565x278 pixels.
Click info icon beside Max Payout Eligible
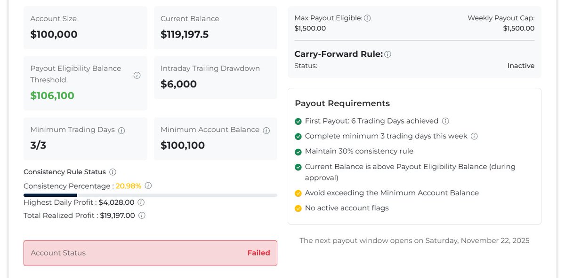(x=367, y=18)
